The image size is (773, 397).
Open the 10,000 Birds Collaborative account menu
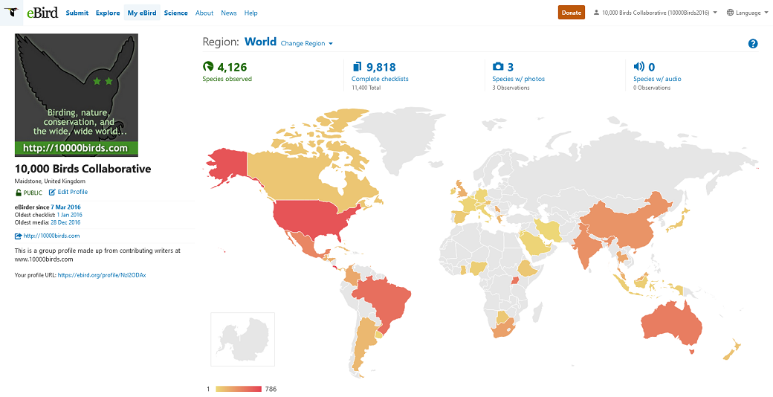point(655,13)
